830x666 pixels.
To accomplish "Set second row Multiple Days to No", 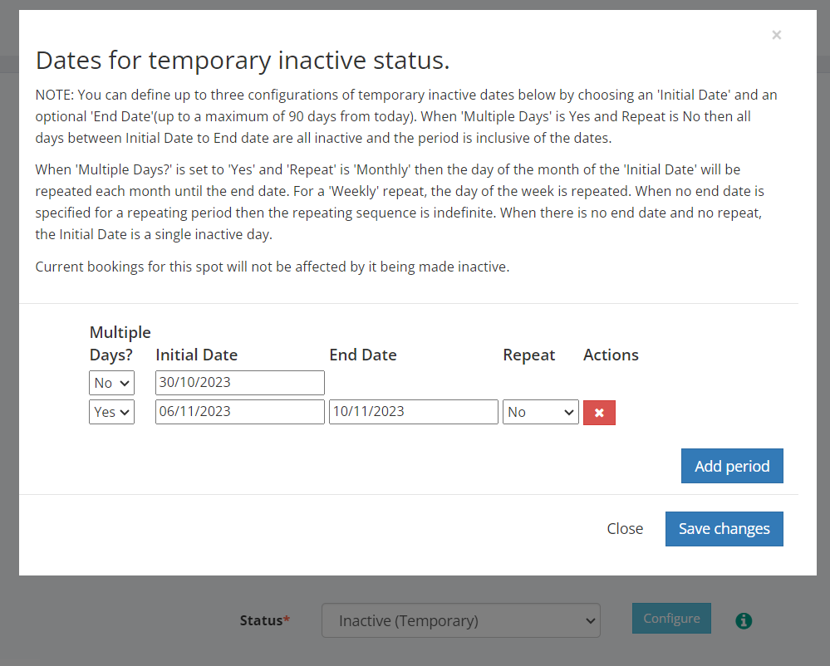I will (111, 411).
